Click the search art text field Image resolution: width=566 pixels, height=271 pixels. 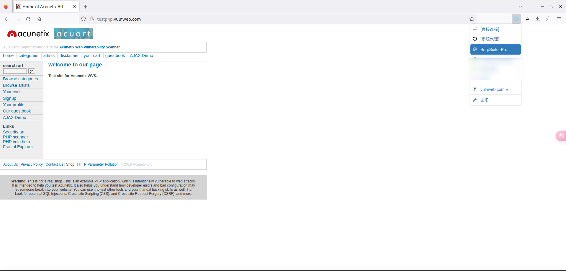15,71
